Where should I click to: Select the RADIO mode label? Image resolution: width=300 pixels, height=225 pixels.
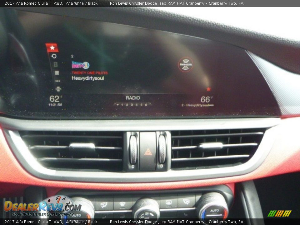pos(133,98)
